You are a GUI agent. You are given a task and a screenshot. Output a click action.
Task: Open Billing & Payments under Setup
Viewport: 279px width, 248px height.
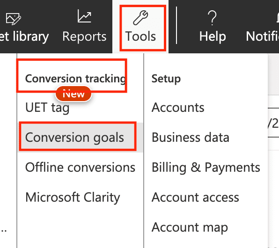pyautogui.click(x=206, y=168)
